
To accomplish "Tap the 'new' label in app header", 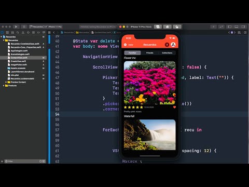I will (131, 45).
